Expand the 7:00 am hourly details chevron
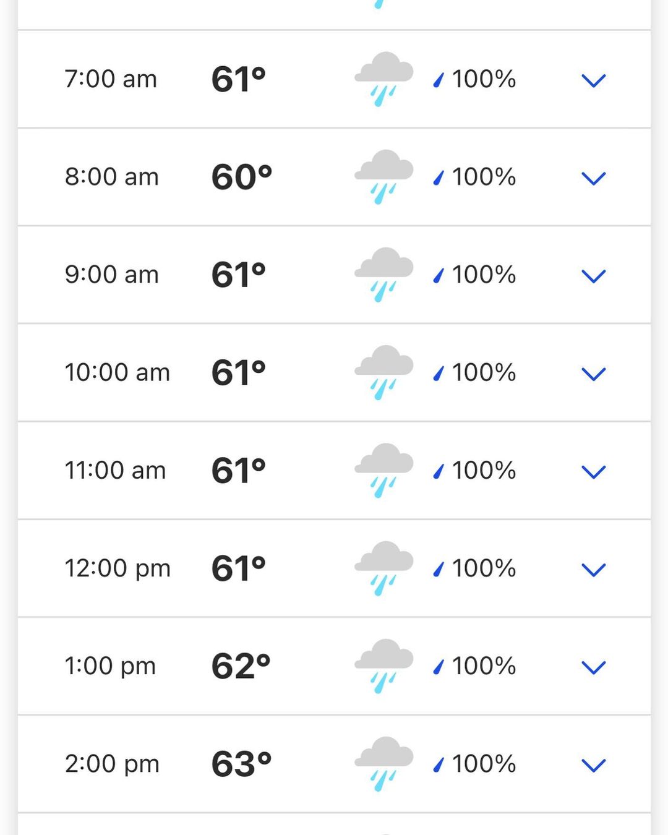This screenshot has height=835, width=668. 593,80
